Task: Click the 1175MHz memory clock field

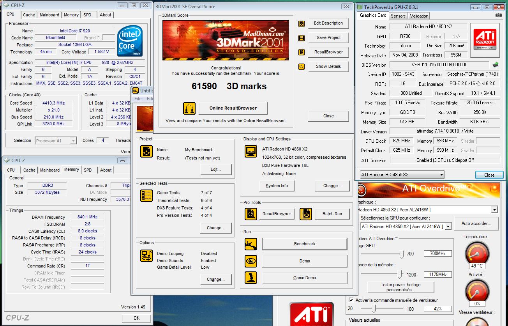Action: click(x=438, y=275)
